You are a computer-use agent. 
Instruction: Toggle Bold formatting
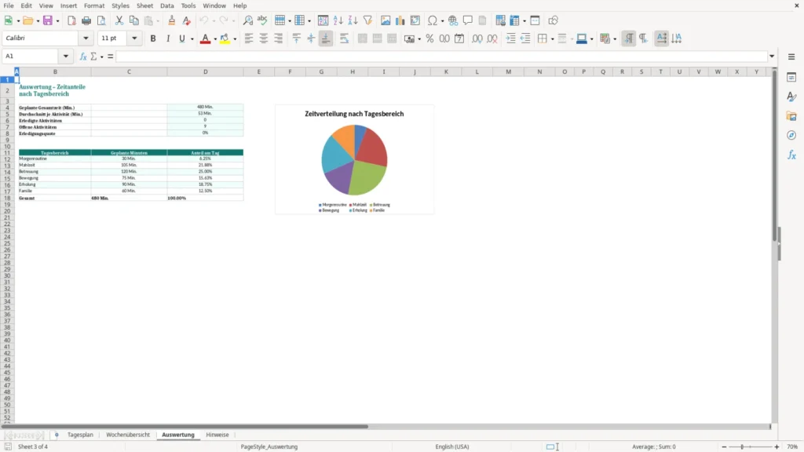click(x=153, y=38)
